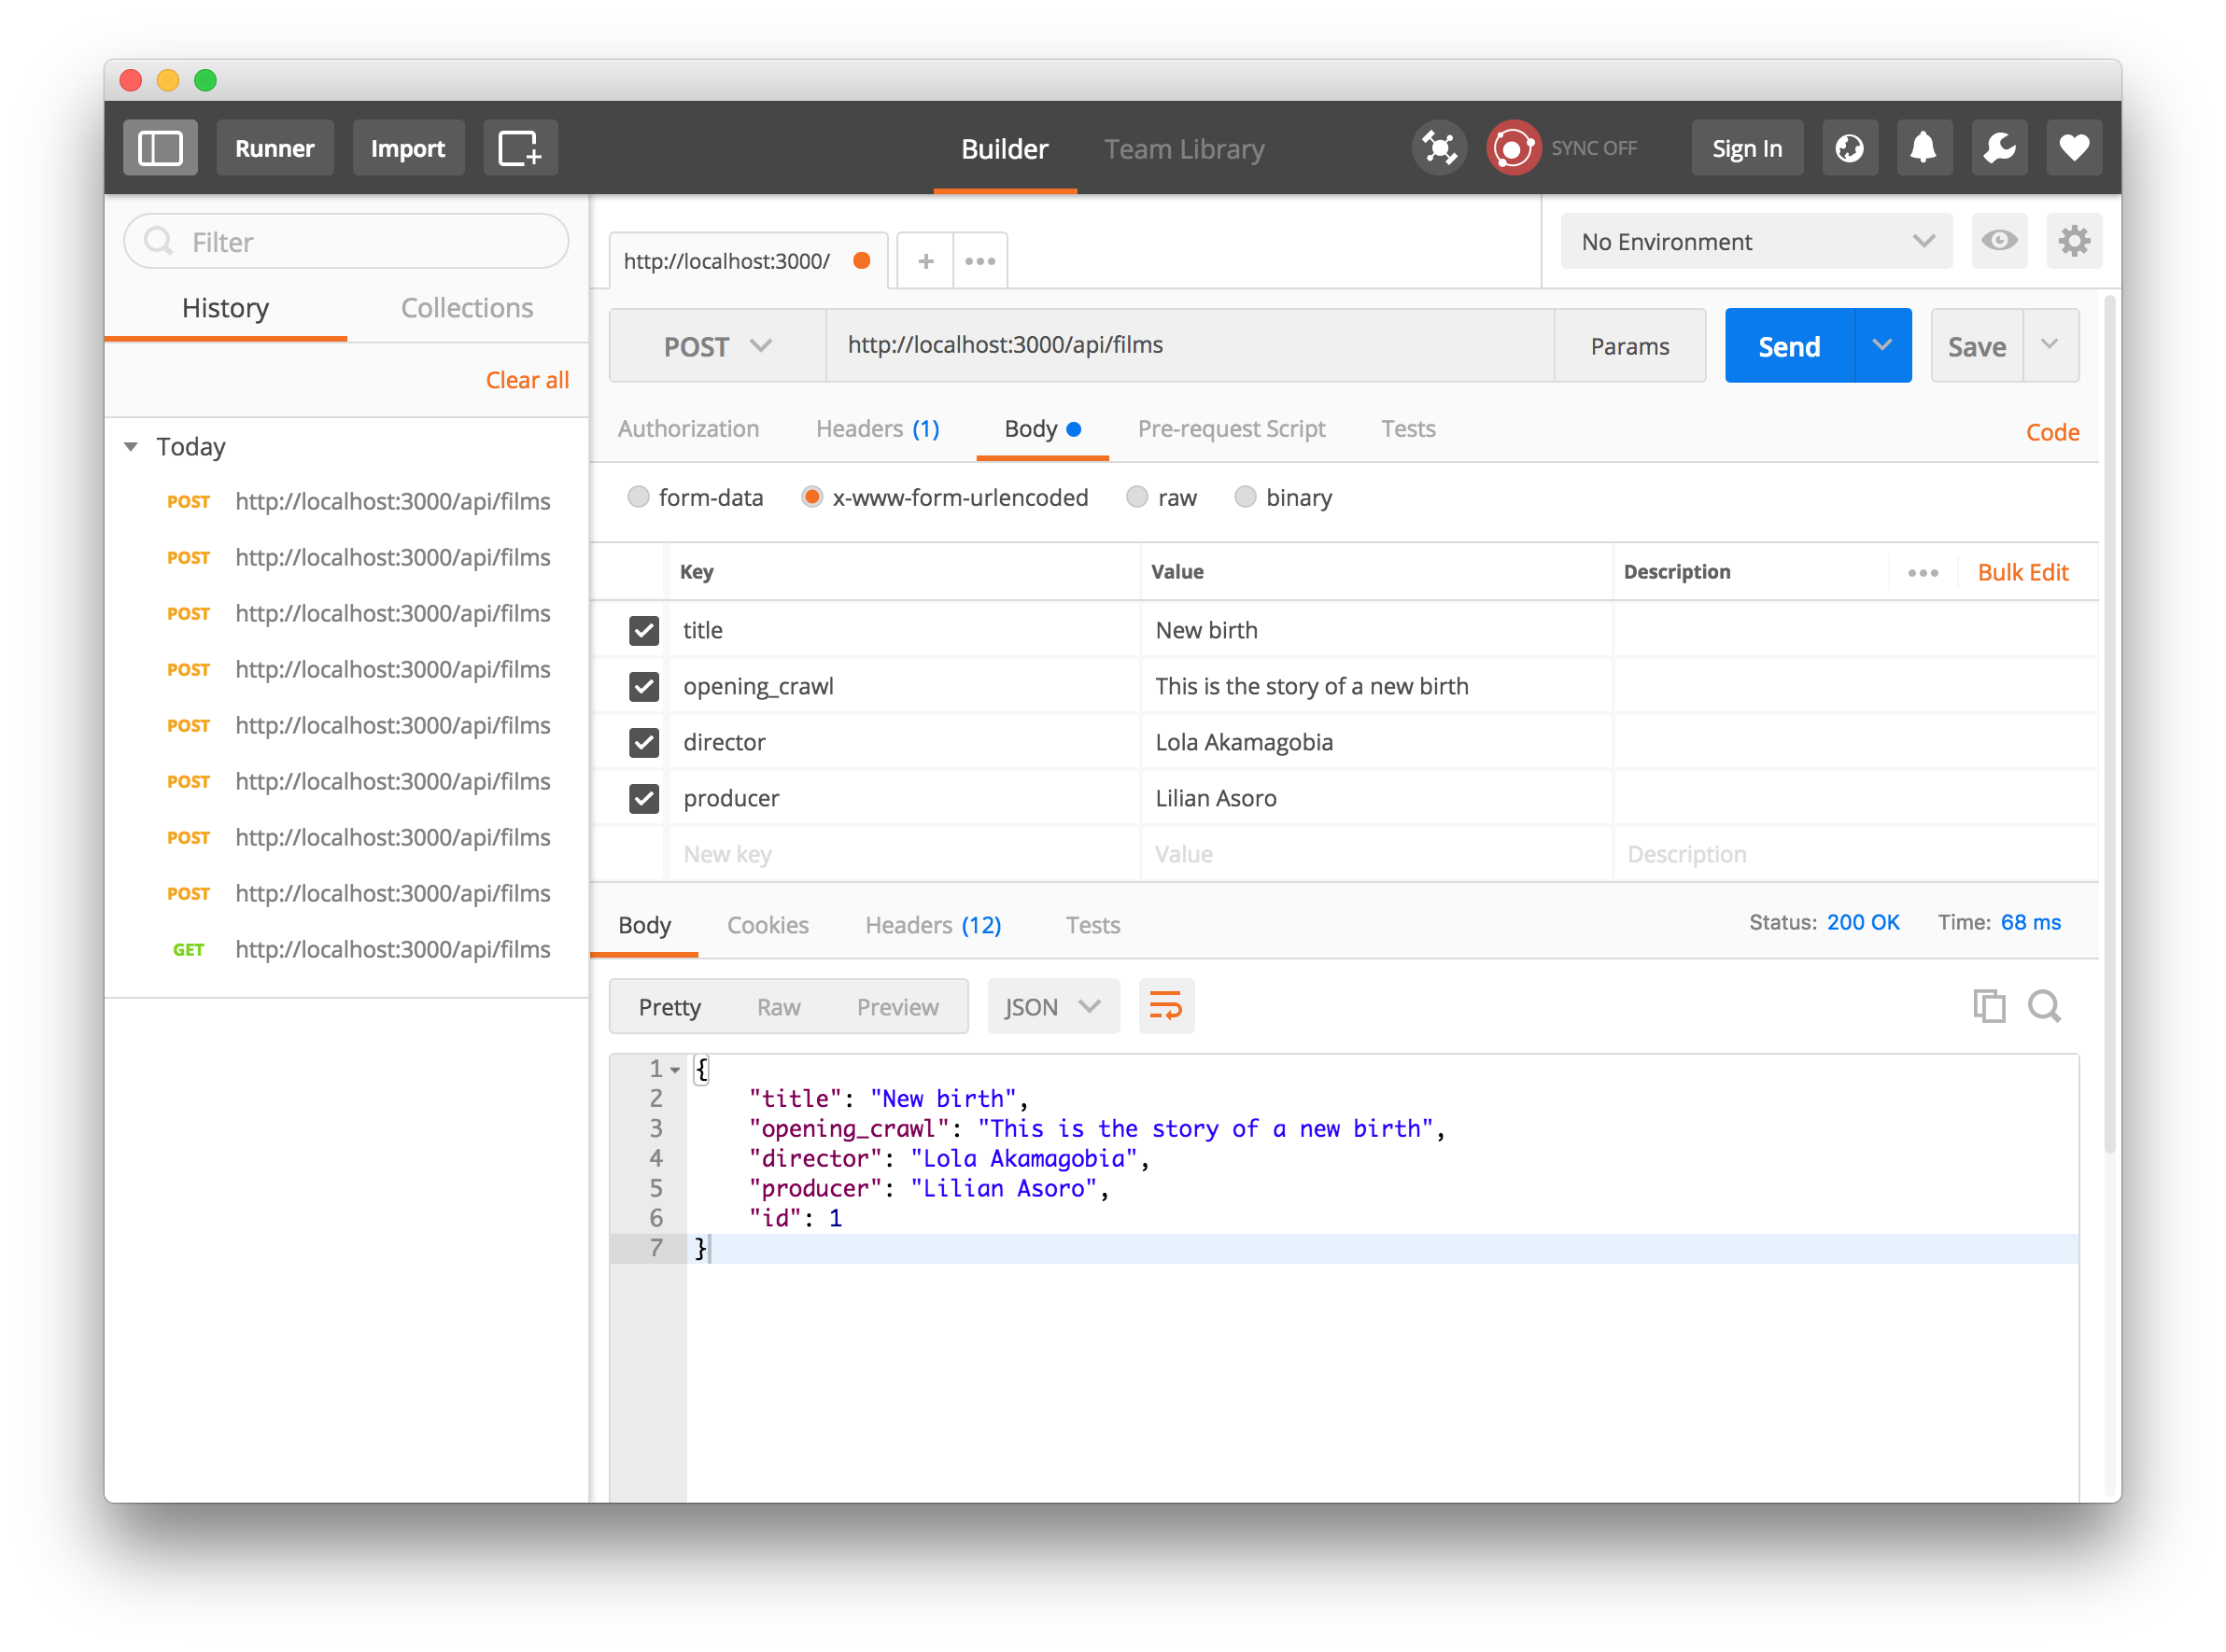
Task: Toggle the opening_crawl checkbox in body
Action: coord(642,685)
